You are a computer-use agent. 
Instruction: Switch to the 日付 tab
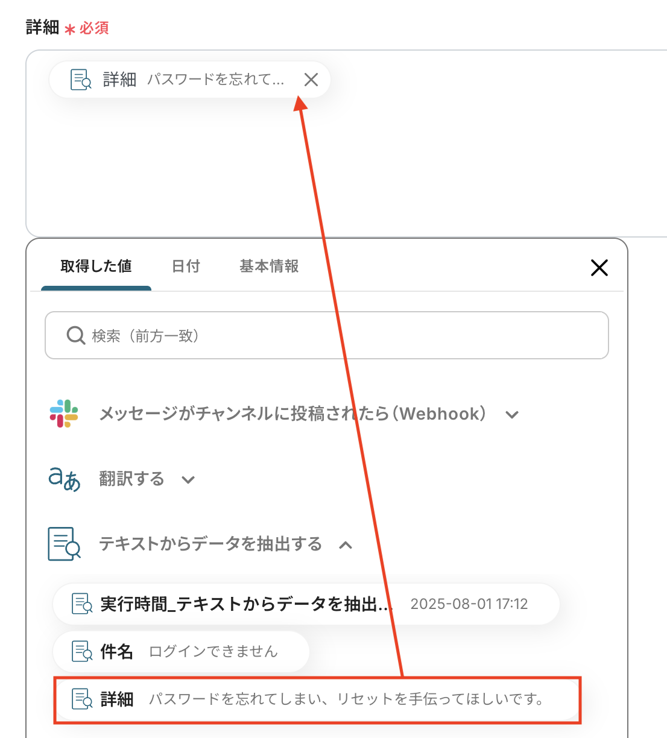click(x=186, y=266)
